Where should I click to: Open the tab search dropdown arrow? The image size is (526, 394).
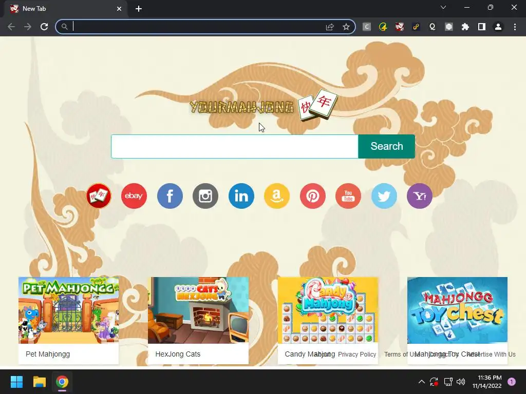pyautogui.click(x=443, y=7)
